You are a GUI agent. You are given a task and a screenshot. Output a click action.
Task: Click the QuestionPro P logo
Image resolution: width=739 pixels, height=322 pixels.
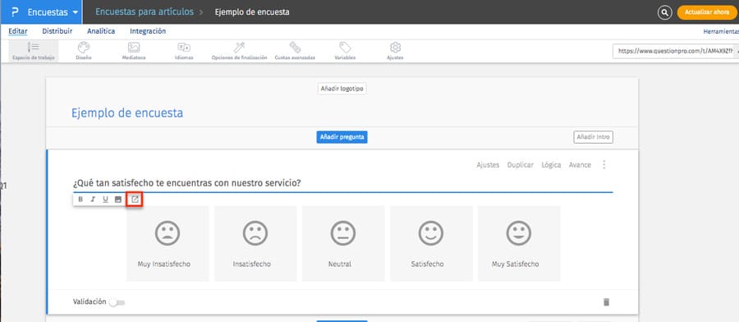pos(15,12)
